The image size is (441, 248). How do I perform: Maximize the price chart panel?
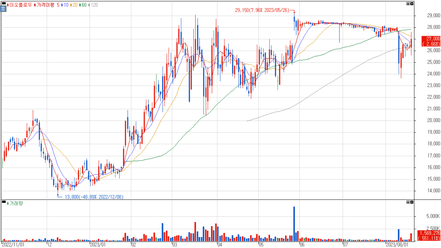click(x=408, y=4)
